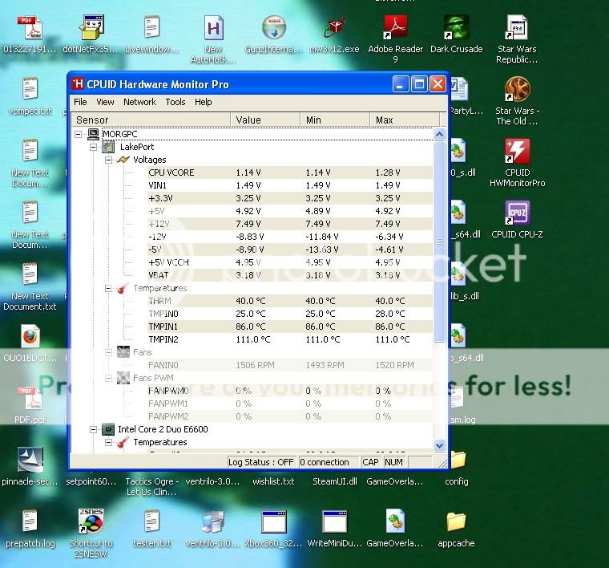Image resolution: width=609 pixels, height=568 pixels.
Task: Collapse the MORGPC tree node
Action: pyautogui.click(x=79, y=134)
